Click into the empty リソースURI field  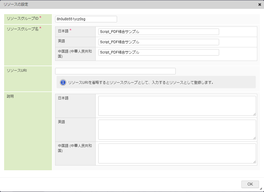[115, 71]
